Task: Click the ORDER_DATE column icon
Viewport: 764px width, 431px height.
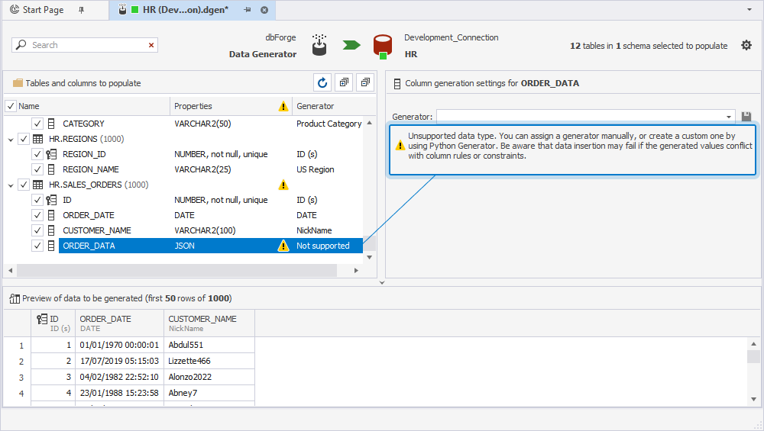Action: tap(51, 215)
